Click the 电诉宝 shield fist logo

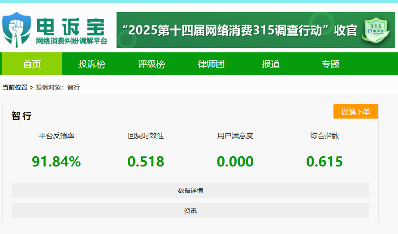click(x=17, y=30)
